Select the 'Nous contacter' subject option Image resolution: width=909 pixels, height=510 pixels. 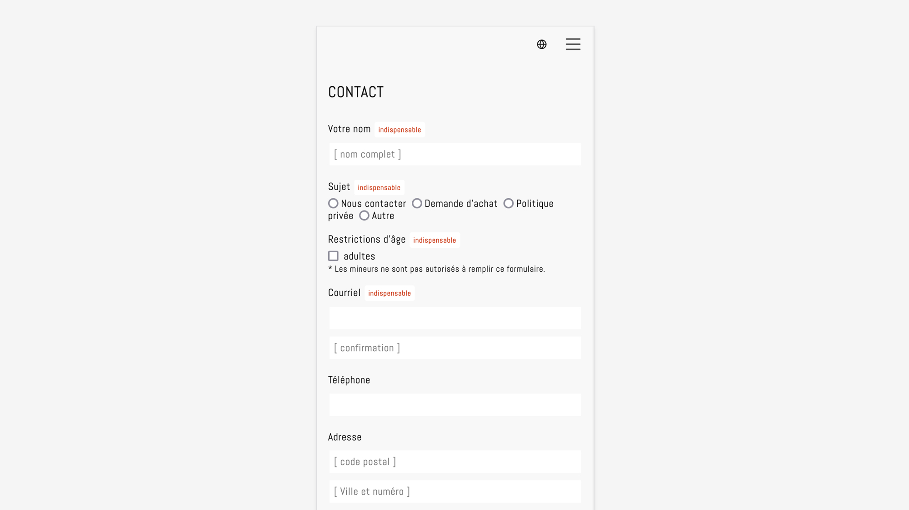click(x=333, y=203)
